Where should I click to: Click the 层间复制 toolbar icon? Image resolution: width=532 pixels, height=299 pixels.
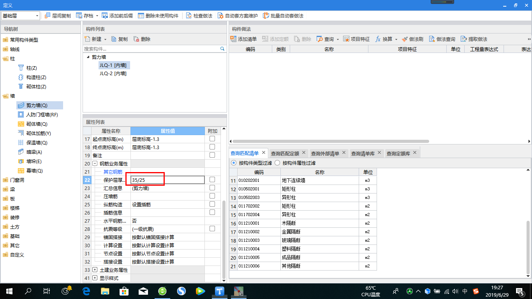[48, 16]
